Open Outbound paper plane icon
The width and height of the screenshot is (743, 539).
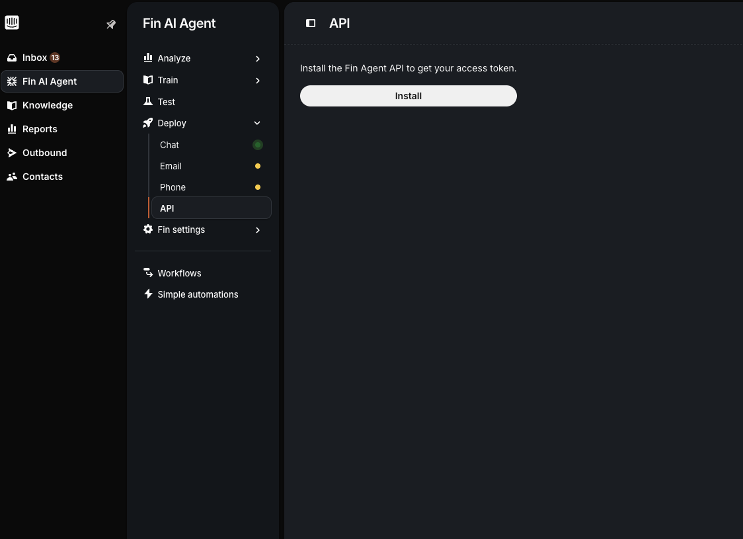click(12, 153)
